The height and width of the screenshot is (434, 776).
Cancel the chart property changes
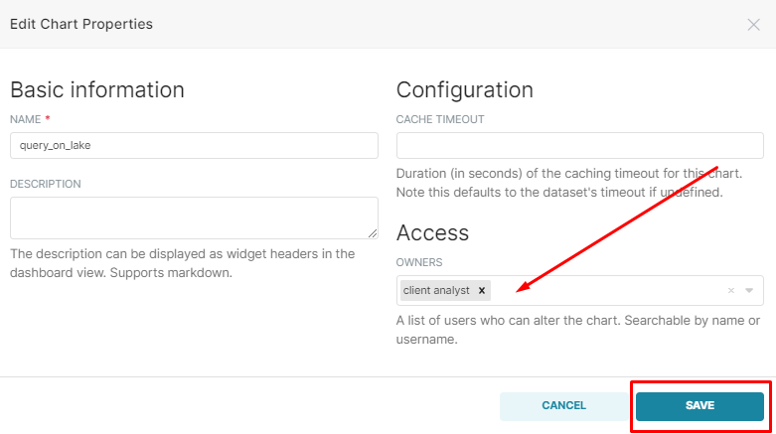click(x=563, y=406)
